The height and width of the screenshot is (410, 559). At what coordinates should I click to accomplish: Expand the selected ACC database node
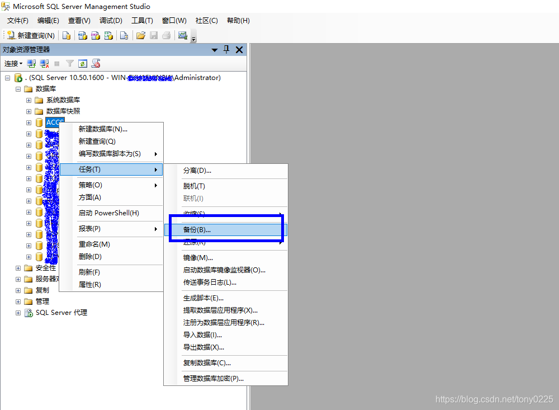click(29, 122)
